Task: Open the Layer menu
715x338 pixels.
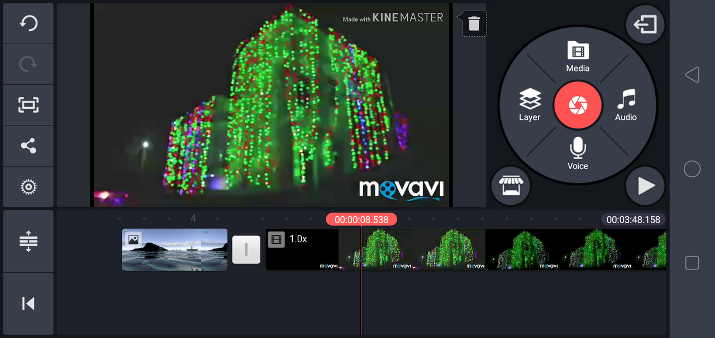Action: pyautogui.click(x=530, y=105)
